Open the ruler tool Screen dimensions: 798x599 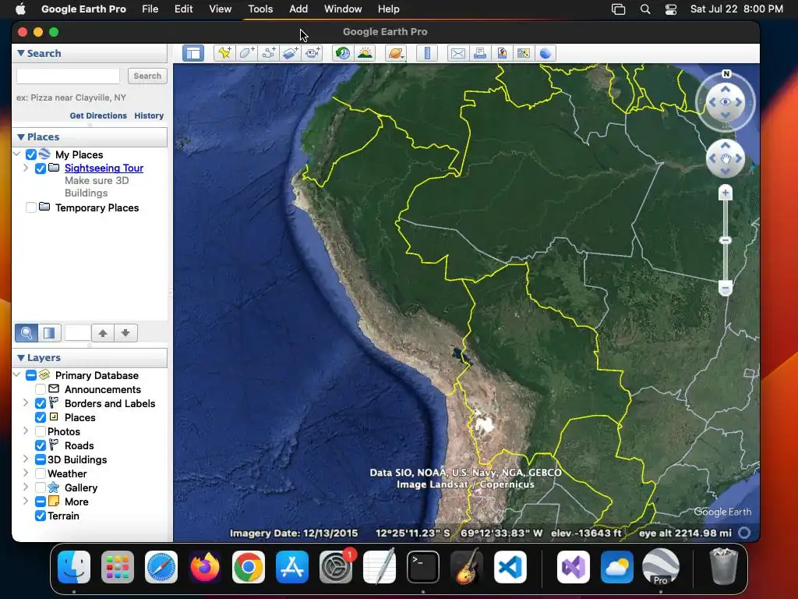click(427, 53)
